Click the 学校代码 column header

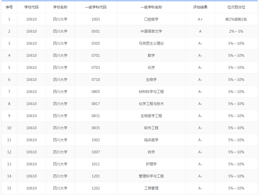[x=31, y=7]
